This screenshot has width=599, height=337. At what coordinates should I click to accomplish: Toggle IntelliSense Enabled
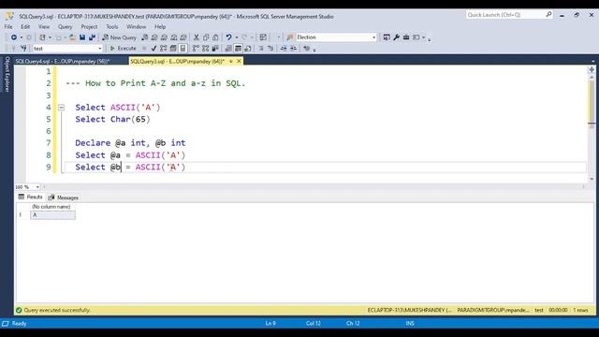tap(183, 49)
